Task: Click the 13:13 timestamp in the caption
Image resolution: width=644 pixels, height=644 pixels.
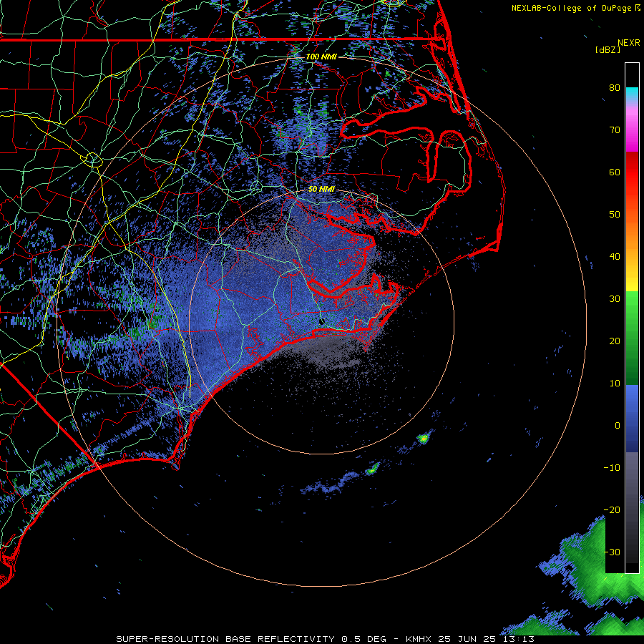Action: [520, 639]
